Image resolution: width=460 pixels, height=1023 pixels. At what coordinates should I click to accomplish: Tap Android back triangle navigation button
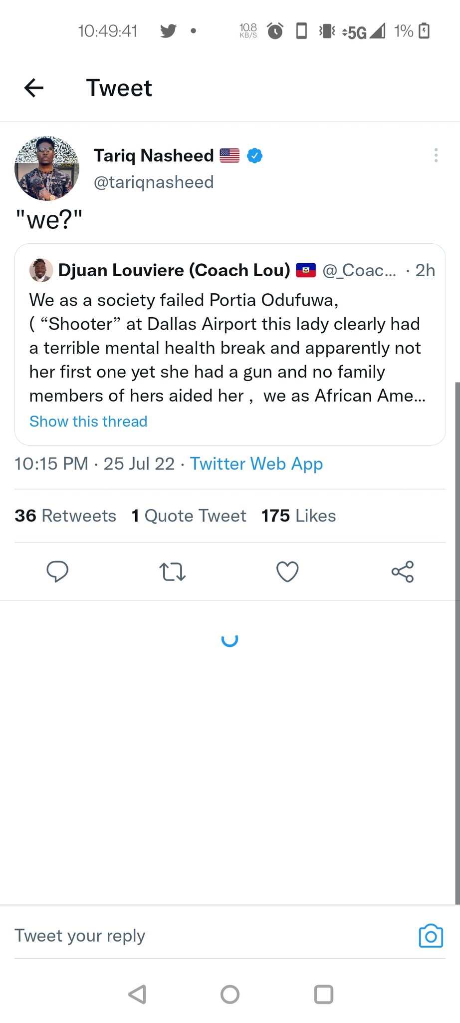pos(137,994)
